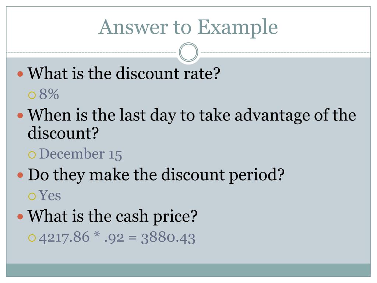Select the 'Yes' answer text
This screenshot has width=377, height=283.
pyautogui.click(x=50, y=195)
